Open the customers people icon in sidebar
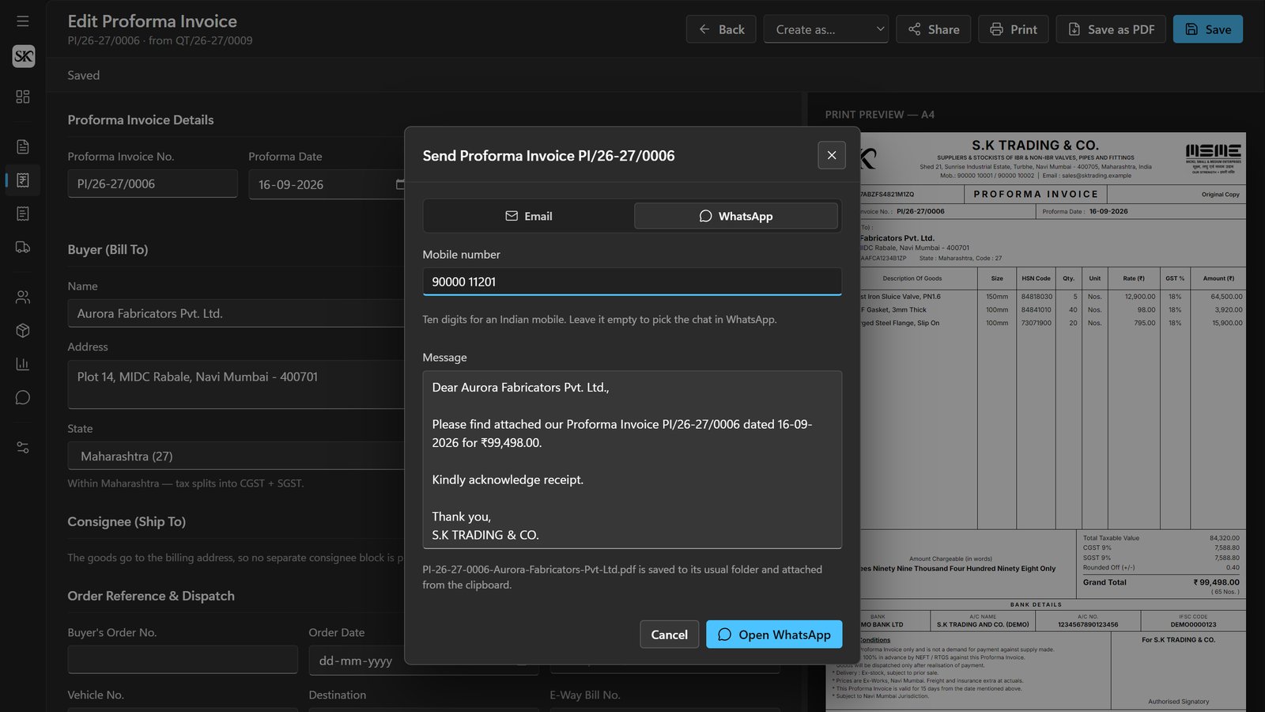Image resolution: width=1265 pixels, height=712 pixels. pyautogui.click(x=23, y=297)
